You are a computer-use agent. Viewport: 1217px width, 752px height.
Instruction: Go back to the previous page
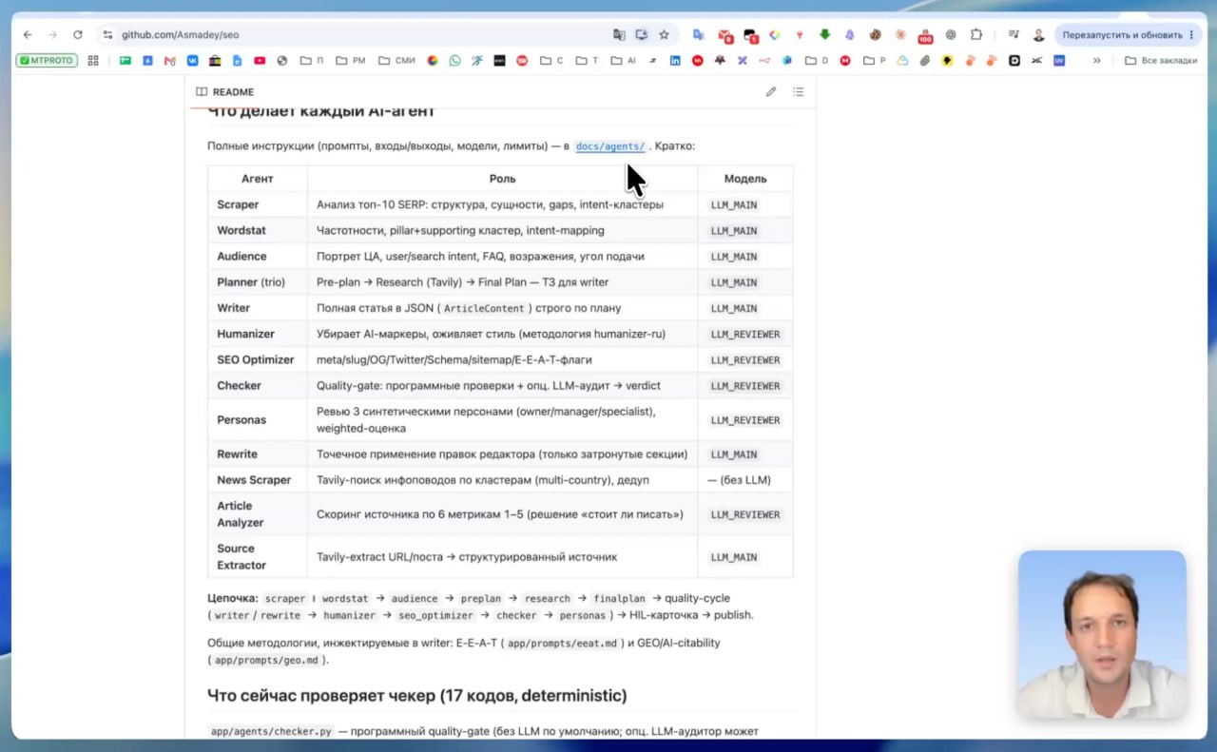(28, 34)
